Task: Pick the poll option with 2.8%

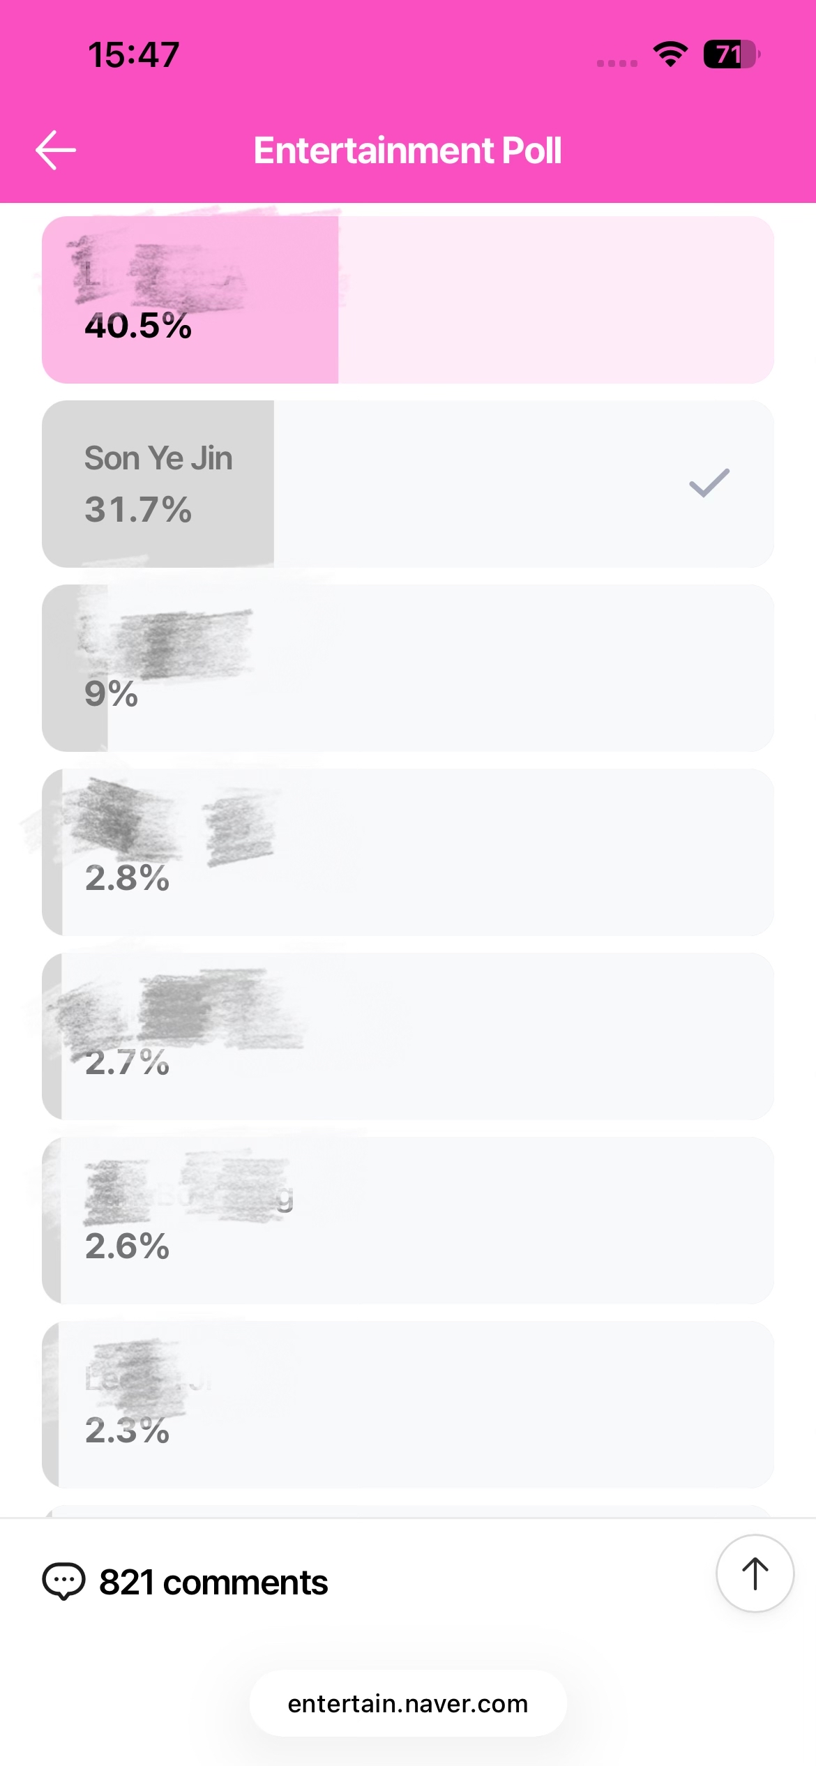Action: tap(408, 852)
